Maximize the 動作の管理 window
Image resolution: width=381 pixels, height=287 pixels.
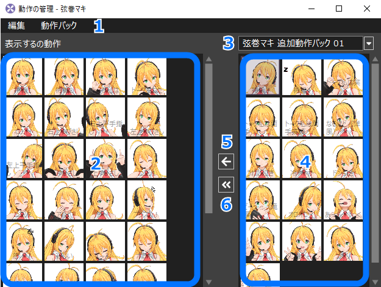(x=339, y=9)
